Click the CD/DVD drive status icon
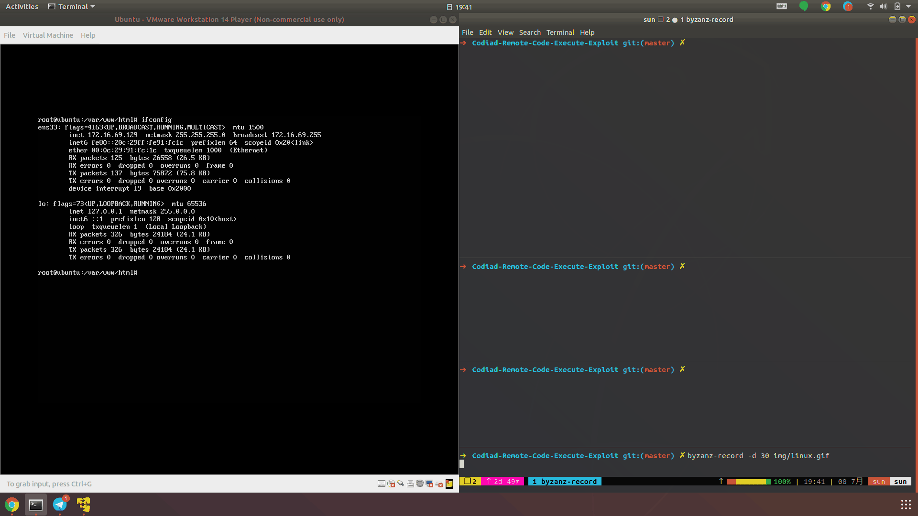 click(391, 484)
